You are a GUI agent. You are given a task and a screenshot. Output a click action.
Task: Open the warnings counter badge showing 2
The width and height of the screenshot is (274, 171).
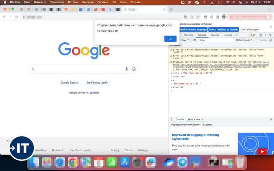pyautogui.click(x=253, y=35)
